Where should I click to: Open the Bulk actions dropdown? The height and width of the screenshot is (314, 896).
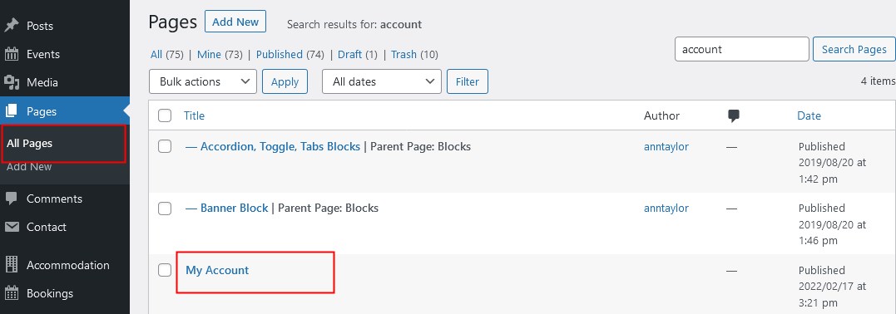[x=203, y=81]
